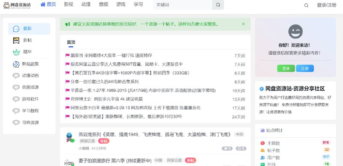Click the flag icon beside 奇异博士2 post
The height and width of the screenshot is (166, 343).
67,99
